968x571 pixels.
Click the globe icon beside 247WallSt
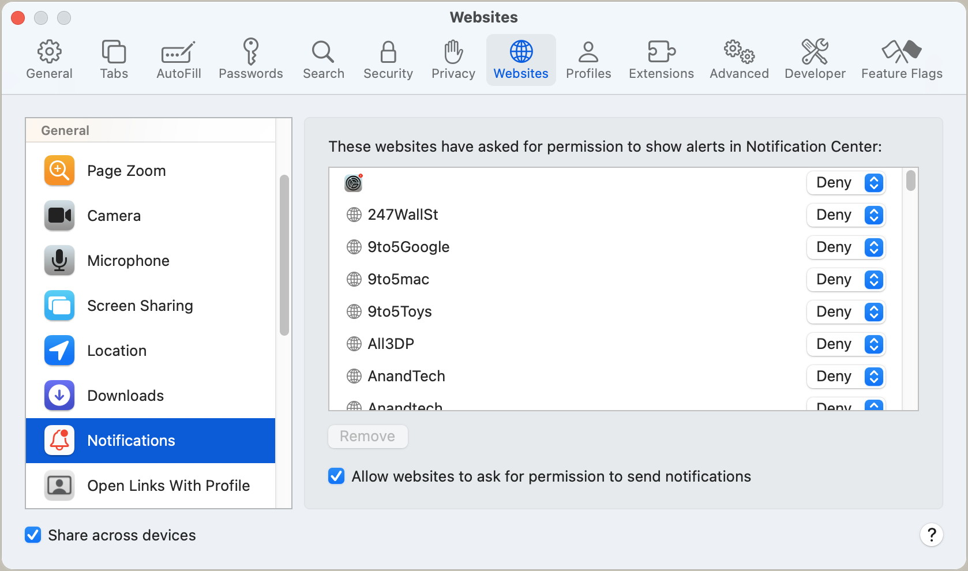354,215
